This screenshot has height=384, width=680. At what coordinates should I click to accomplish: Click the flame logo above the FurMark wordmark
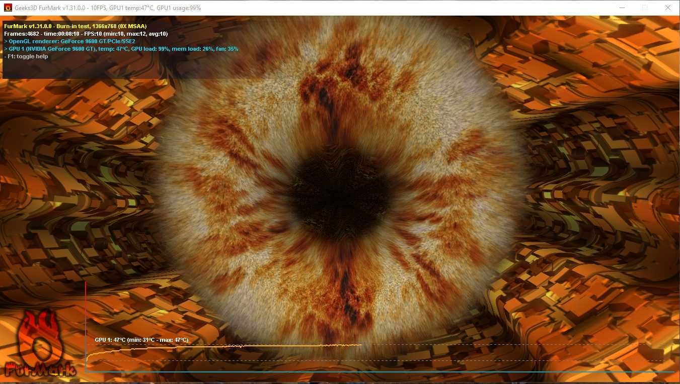38,336
